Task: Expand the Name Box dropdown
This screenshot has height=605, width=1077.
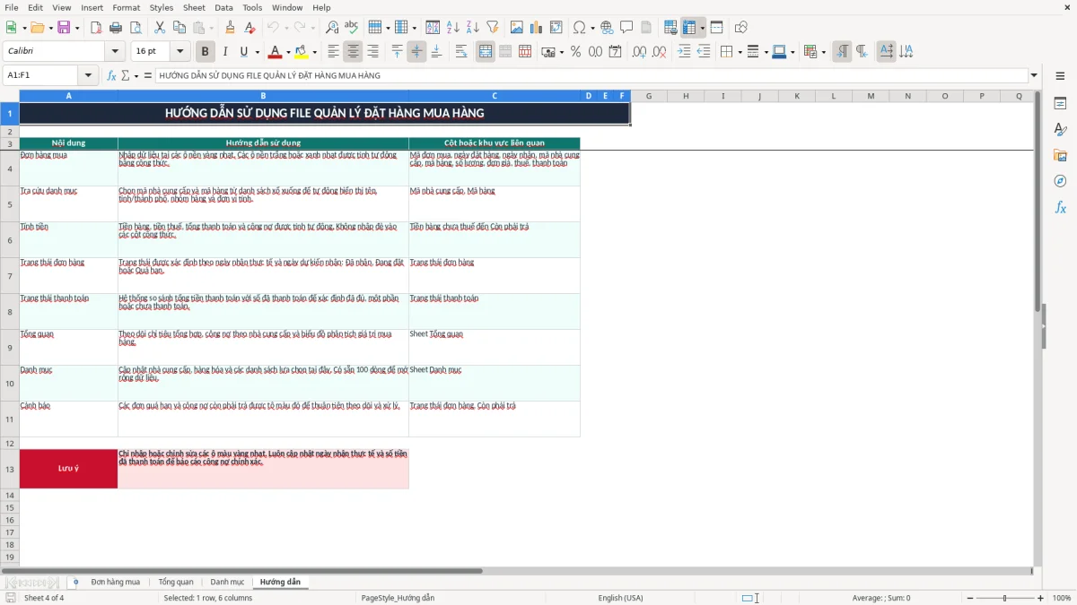Action: tap(88, 75)
